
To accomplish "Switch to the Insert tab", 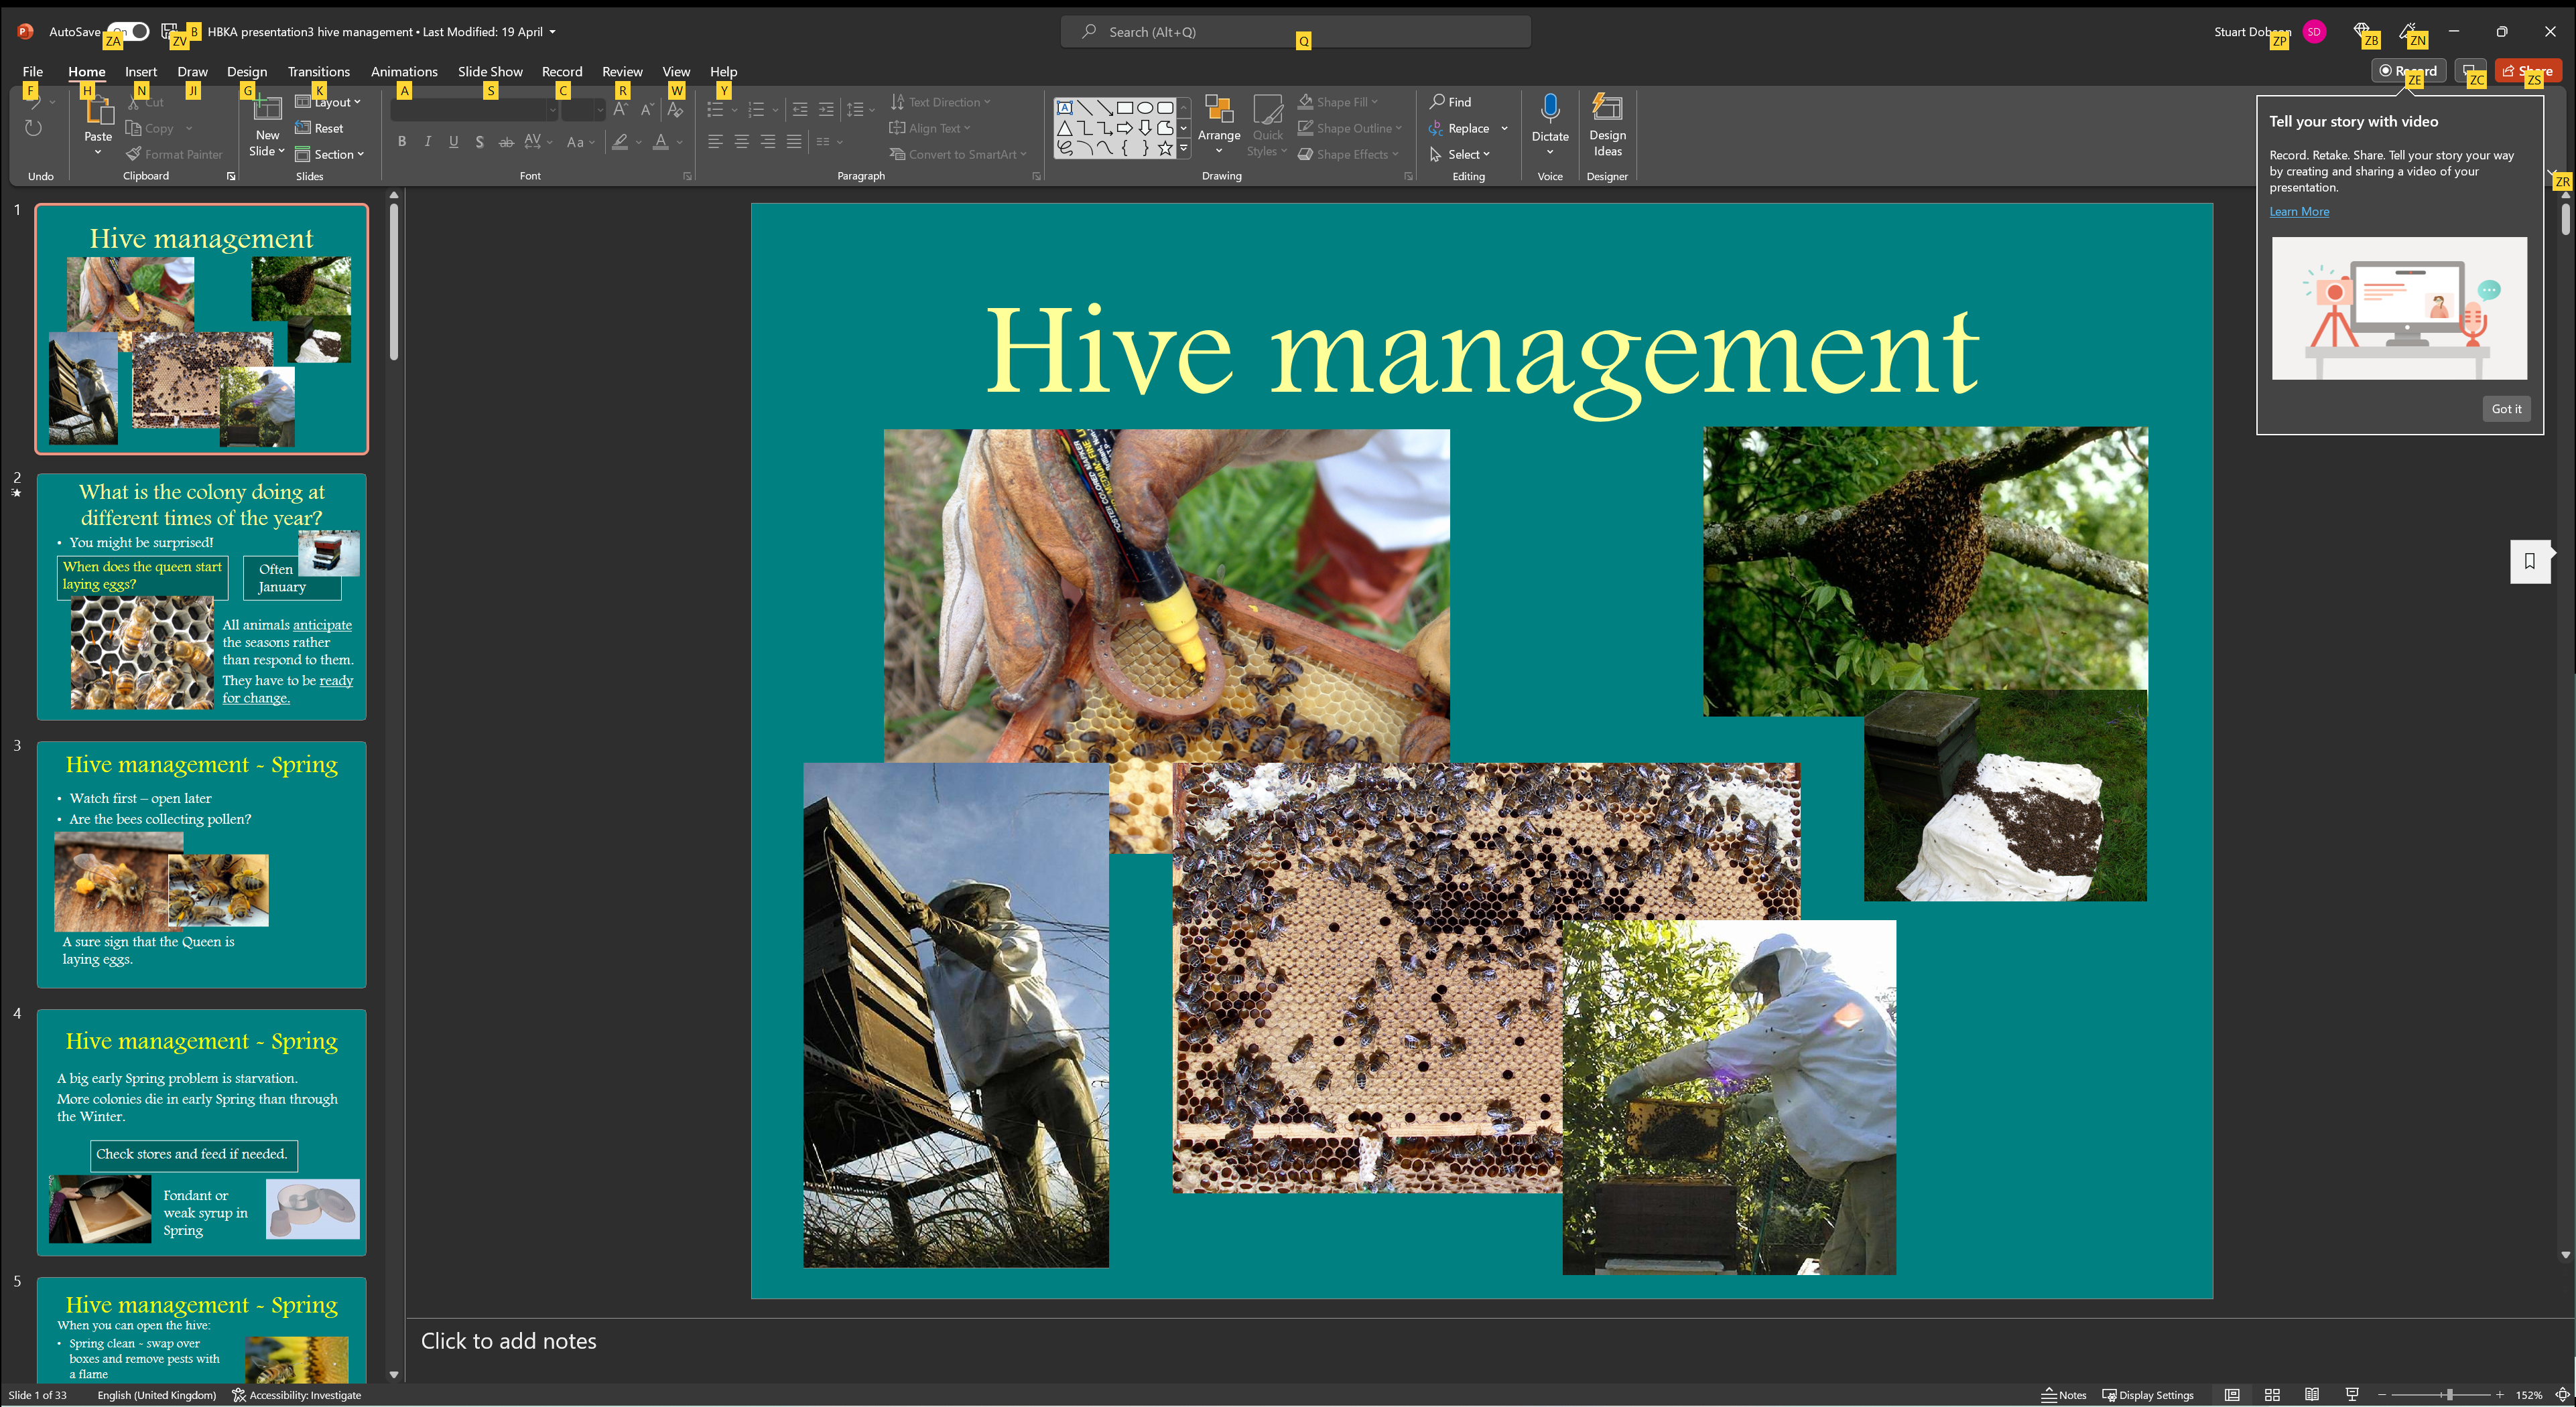I will [141, 71].
